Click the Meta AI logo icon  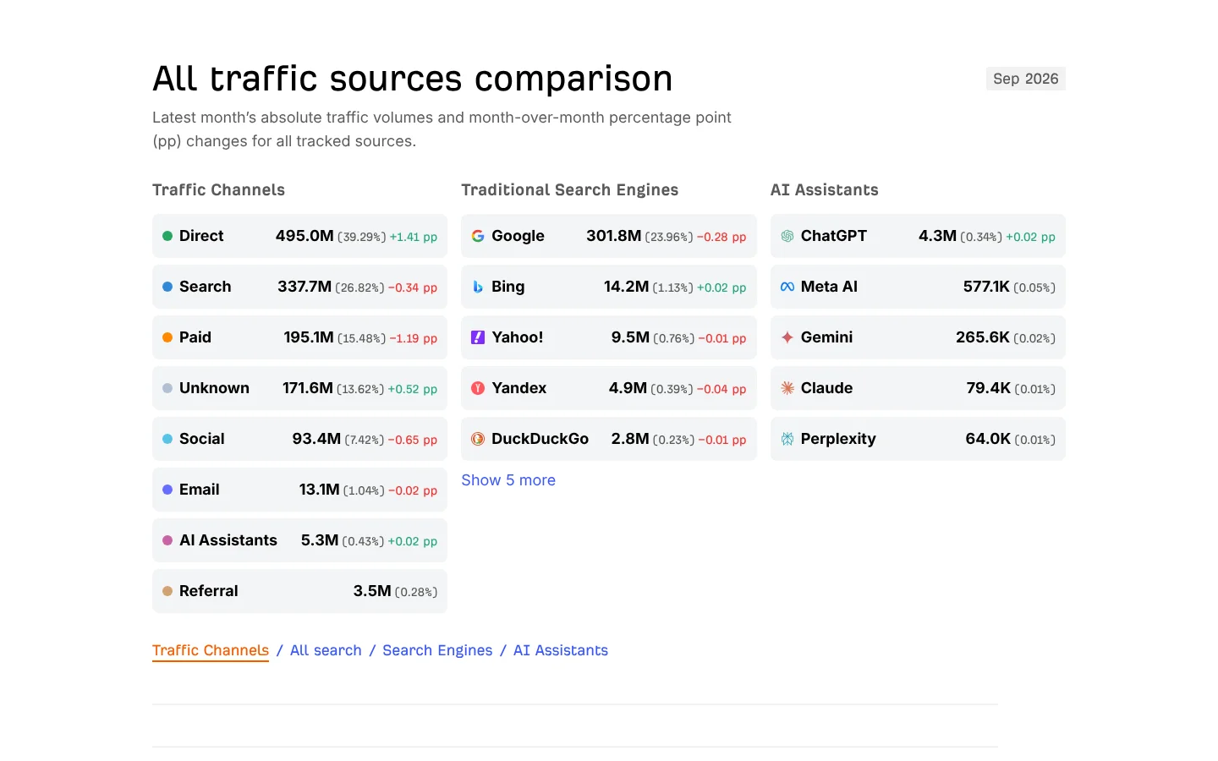[787, 287]
